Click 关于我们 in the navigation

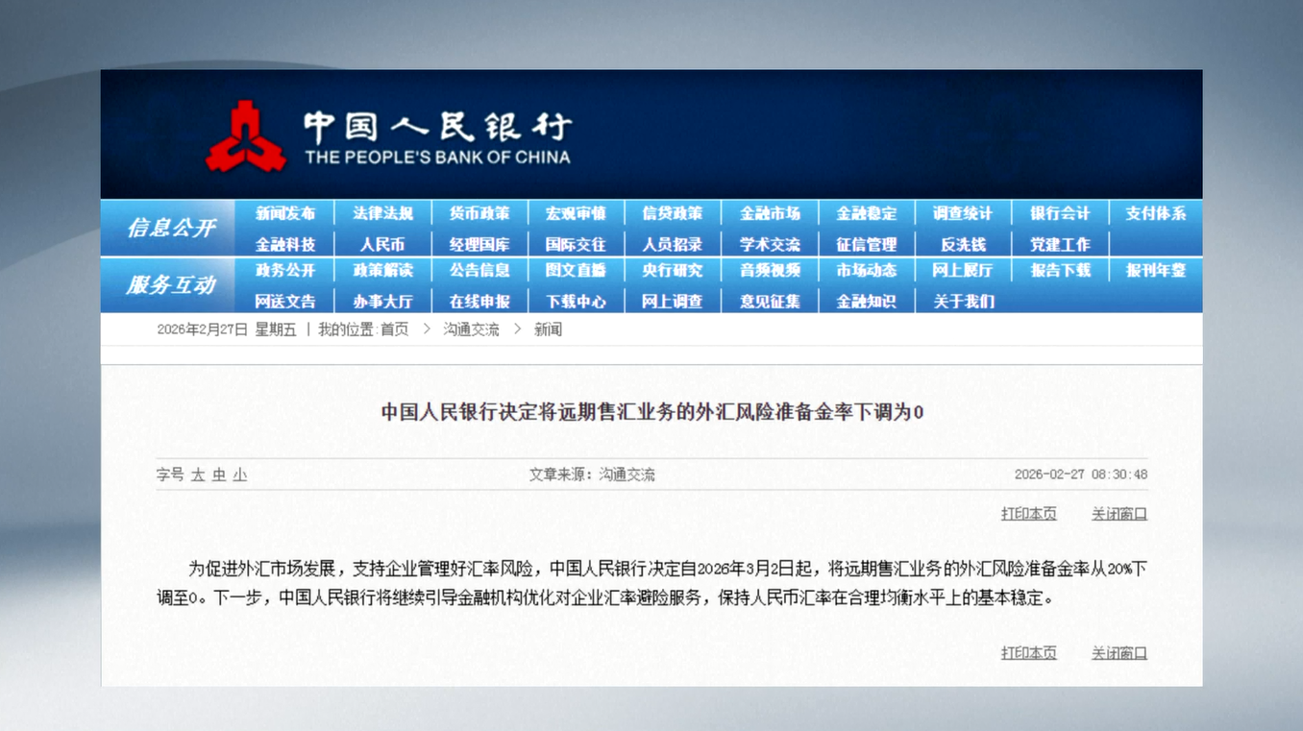[x=963, y=301]
